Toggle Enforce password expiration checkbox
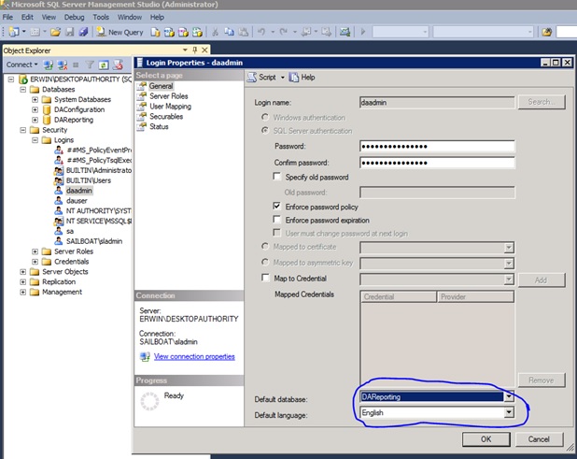Screen dimensions: 577x459 (x=277, y=219)
